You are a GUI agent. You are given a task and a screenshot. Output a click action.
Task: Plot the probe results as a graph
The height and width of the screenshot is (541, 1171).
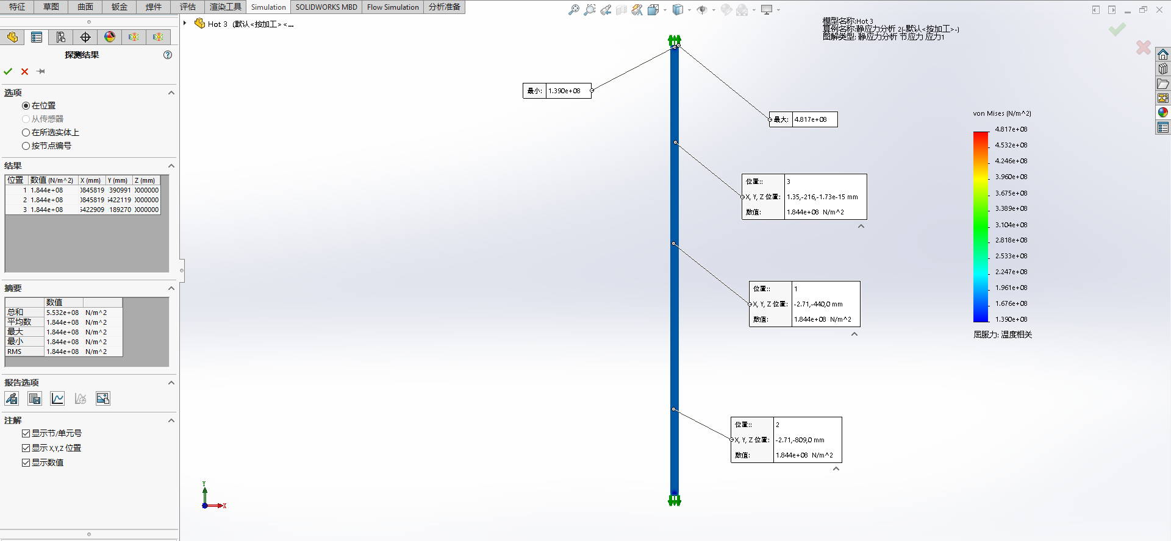57,398
